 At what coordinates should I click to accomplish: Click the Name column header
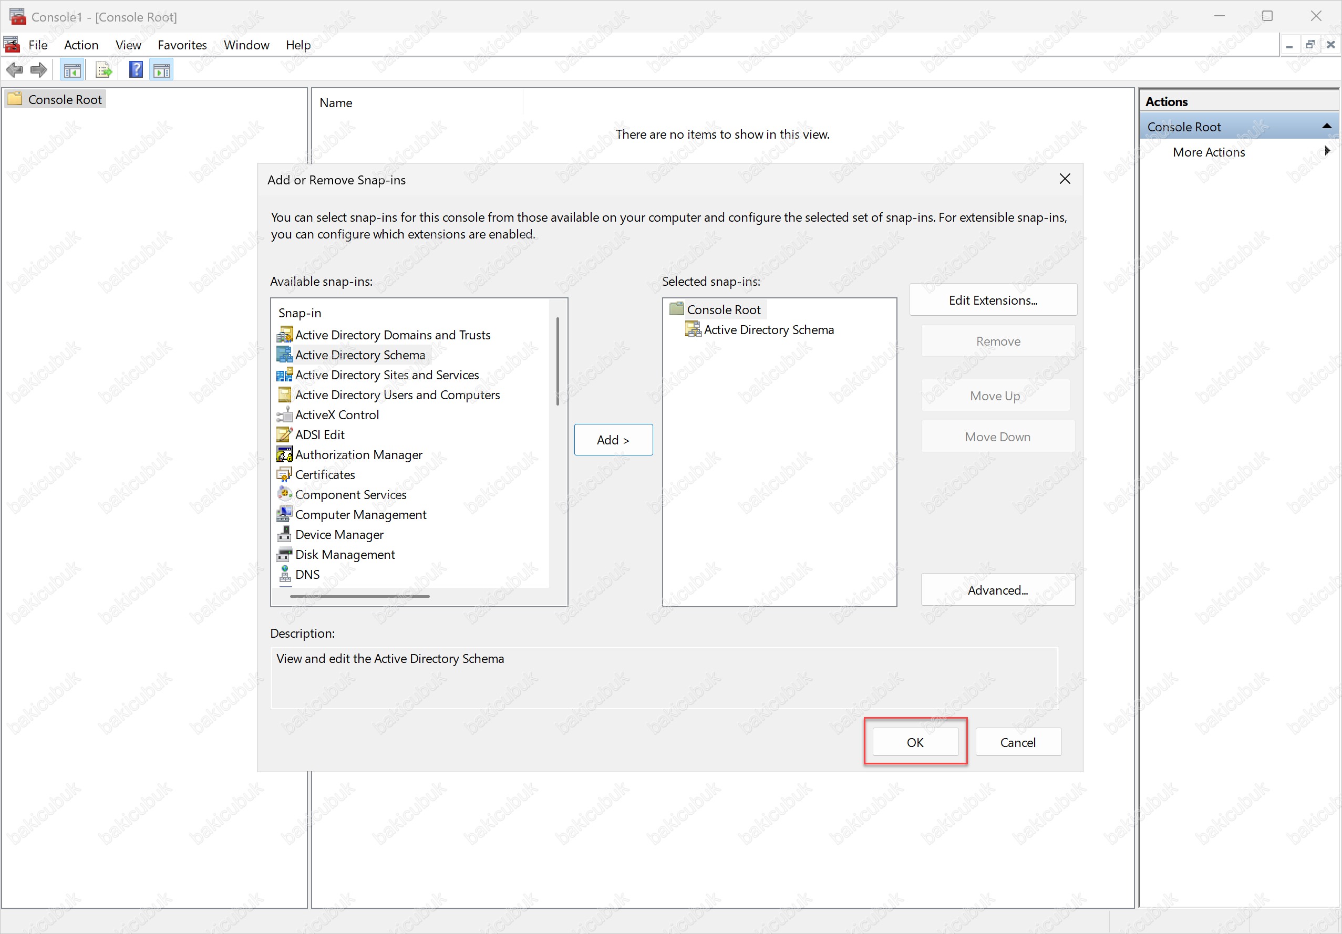pos(417,102)
